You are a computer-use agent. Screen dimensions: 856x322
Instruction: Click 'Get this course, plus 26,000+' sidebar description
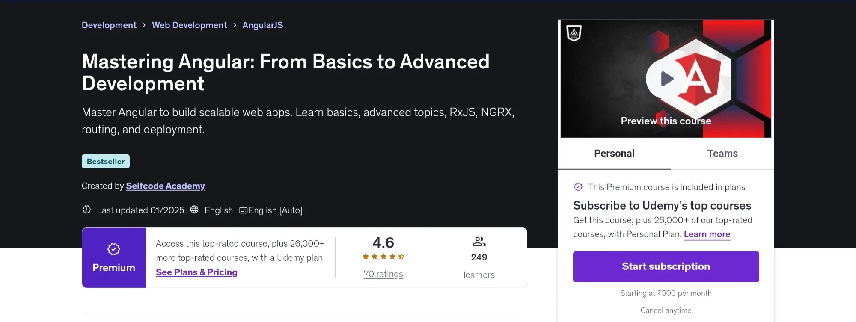coord(663,227)
